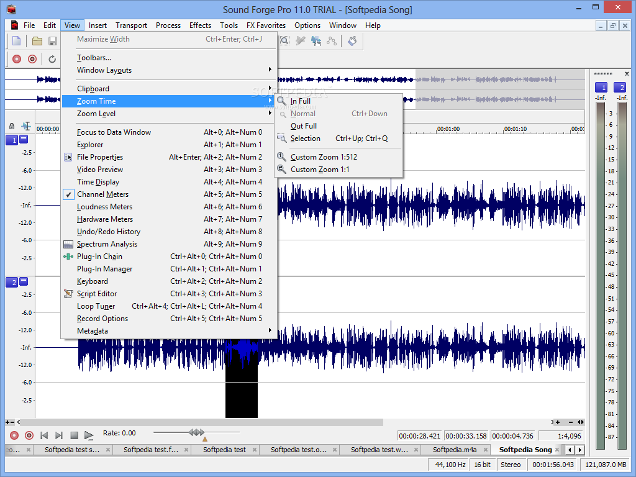This screenshot has width=636, height=477.
Task: Open the Toolbars... menu entry
Action: [170, 58]
